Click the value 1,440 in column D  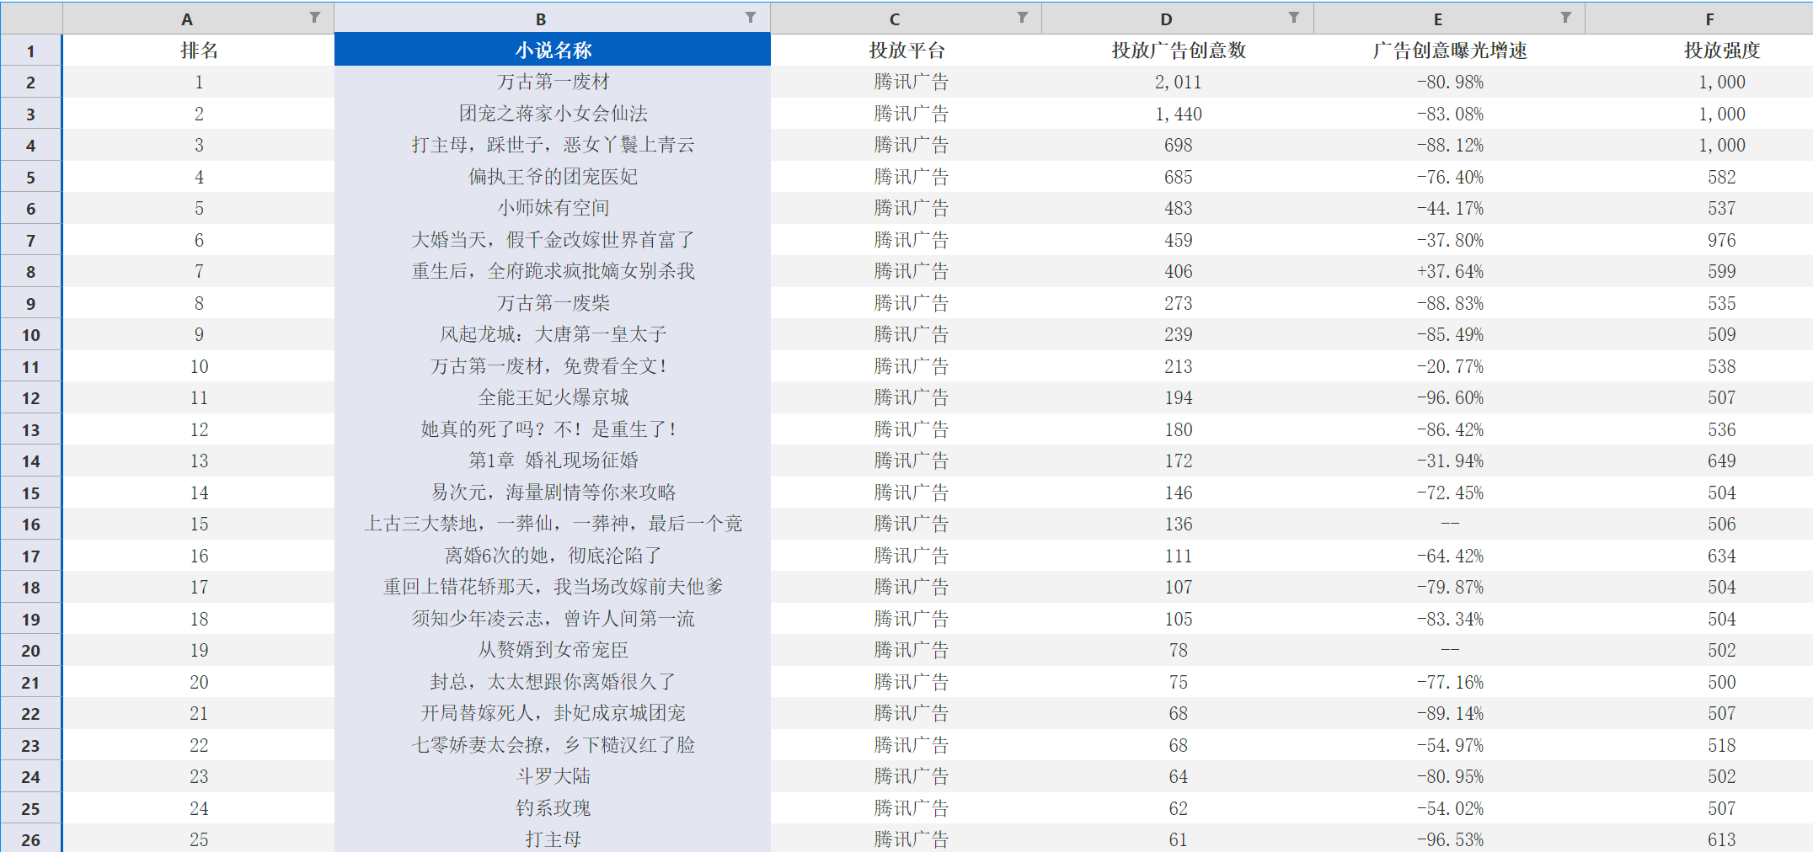point(1178,114)
